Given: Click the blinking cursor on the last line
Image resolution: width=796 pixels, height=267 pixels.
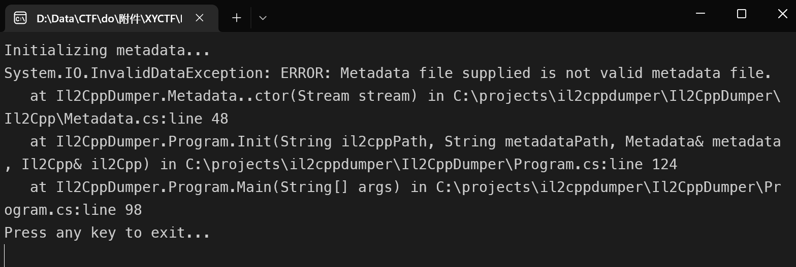Looking at the screenshot, I should coord(5,255).
